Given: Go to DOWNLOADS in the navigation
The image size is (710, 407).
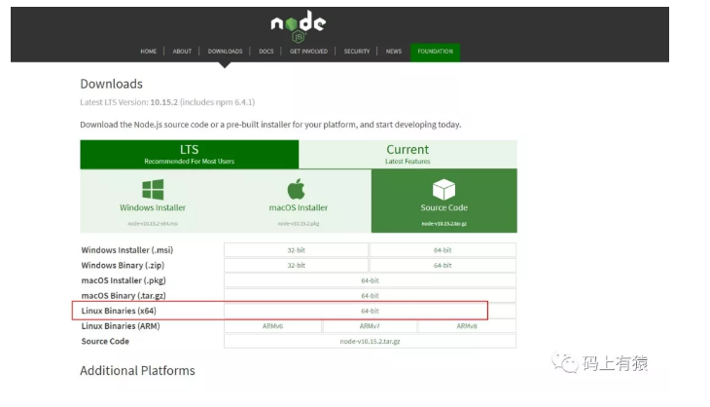Looking at the screenshot, I should coord(225,52).
